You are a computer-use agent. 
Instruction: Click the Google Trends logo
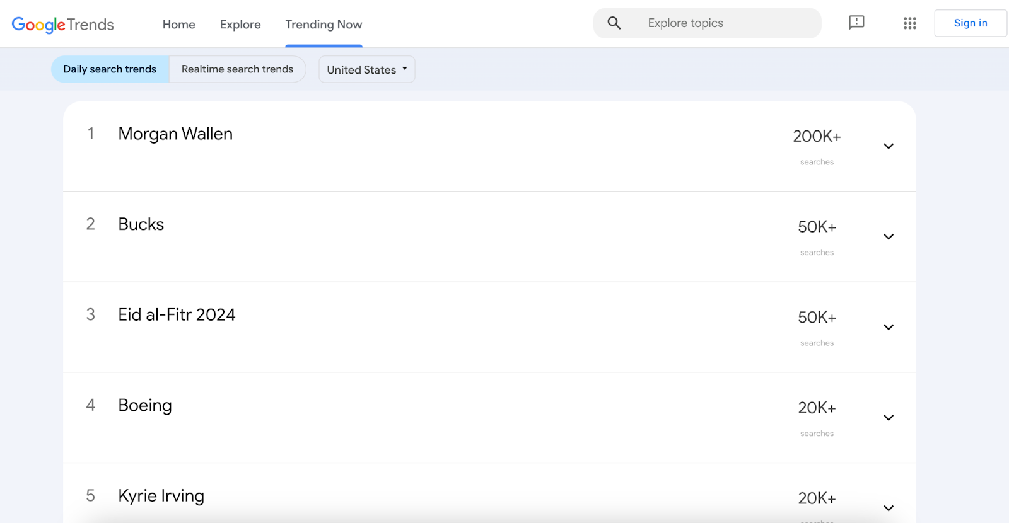click(62, 25)
